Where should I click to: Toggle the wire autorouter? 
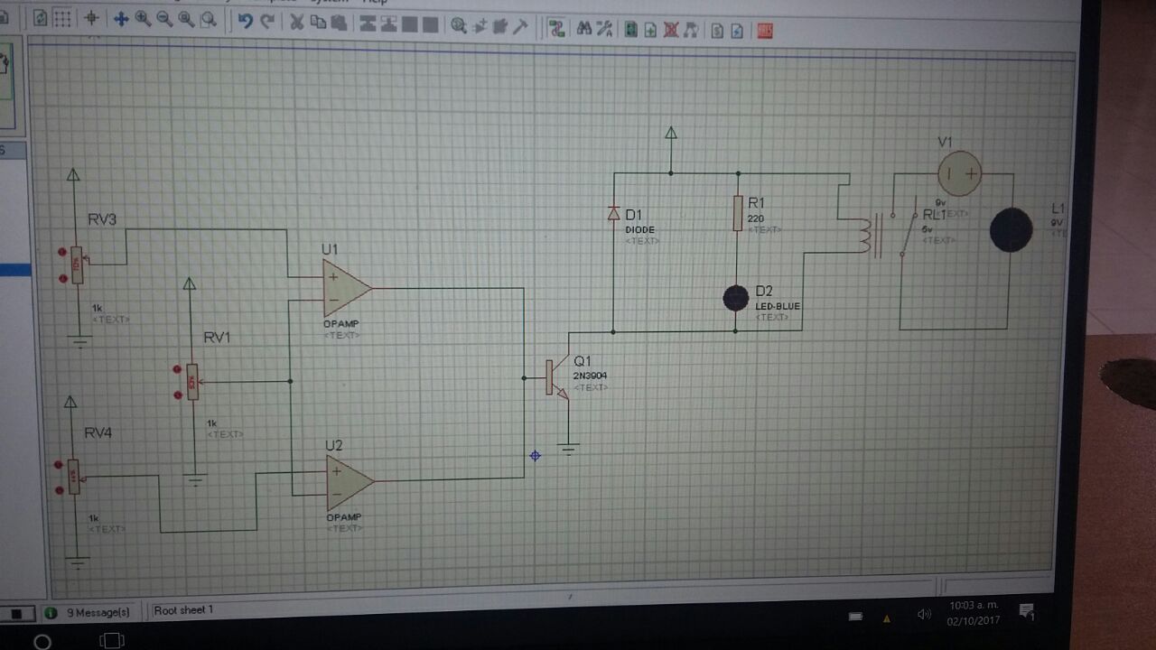pyautogui.click(x=556, y=28)
